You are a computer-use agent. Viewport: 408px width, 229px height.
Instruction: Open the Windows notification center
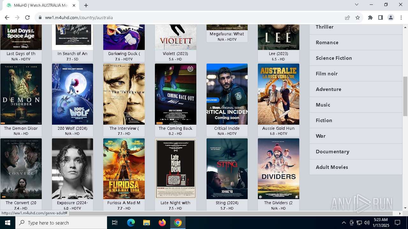(397, 223)
